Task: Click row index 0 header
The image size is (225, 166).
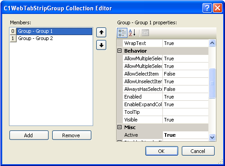Action: [x=13, y=31]
